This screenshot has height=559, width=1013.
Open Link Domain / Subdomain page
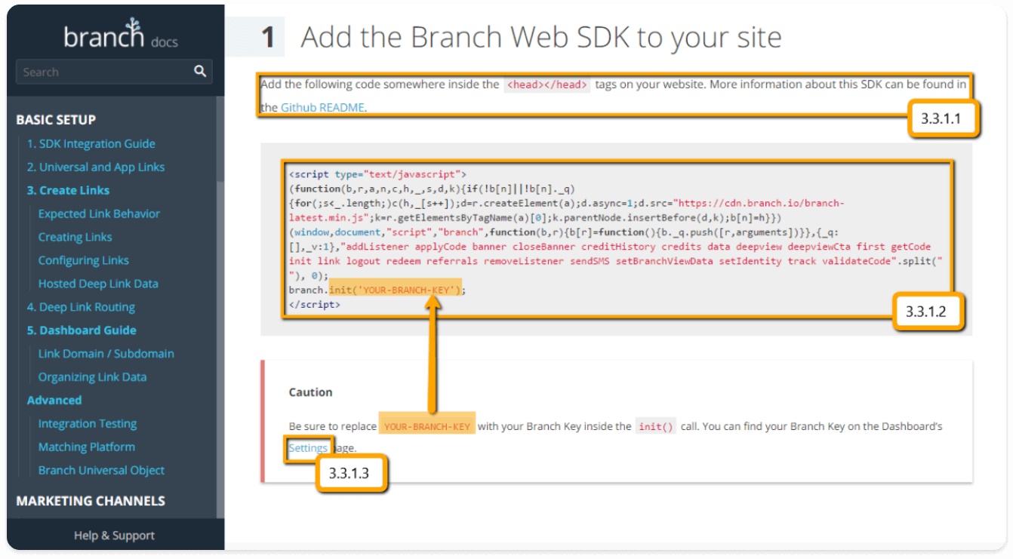coord(106,354)
